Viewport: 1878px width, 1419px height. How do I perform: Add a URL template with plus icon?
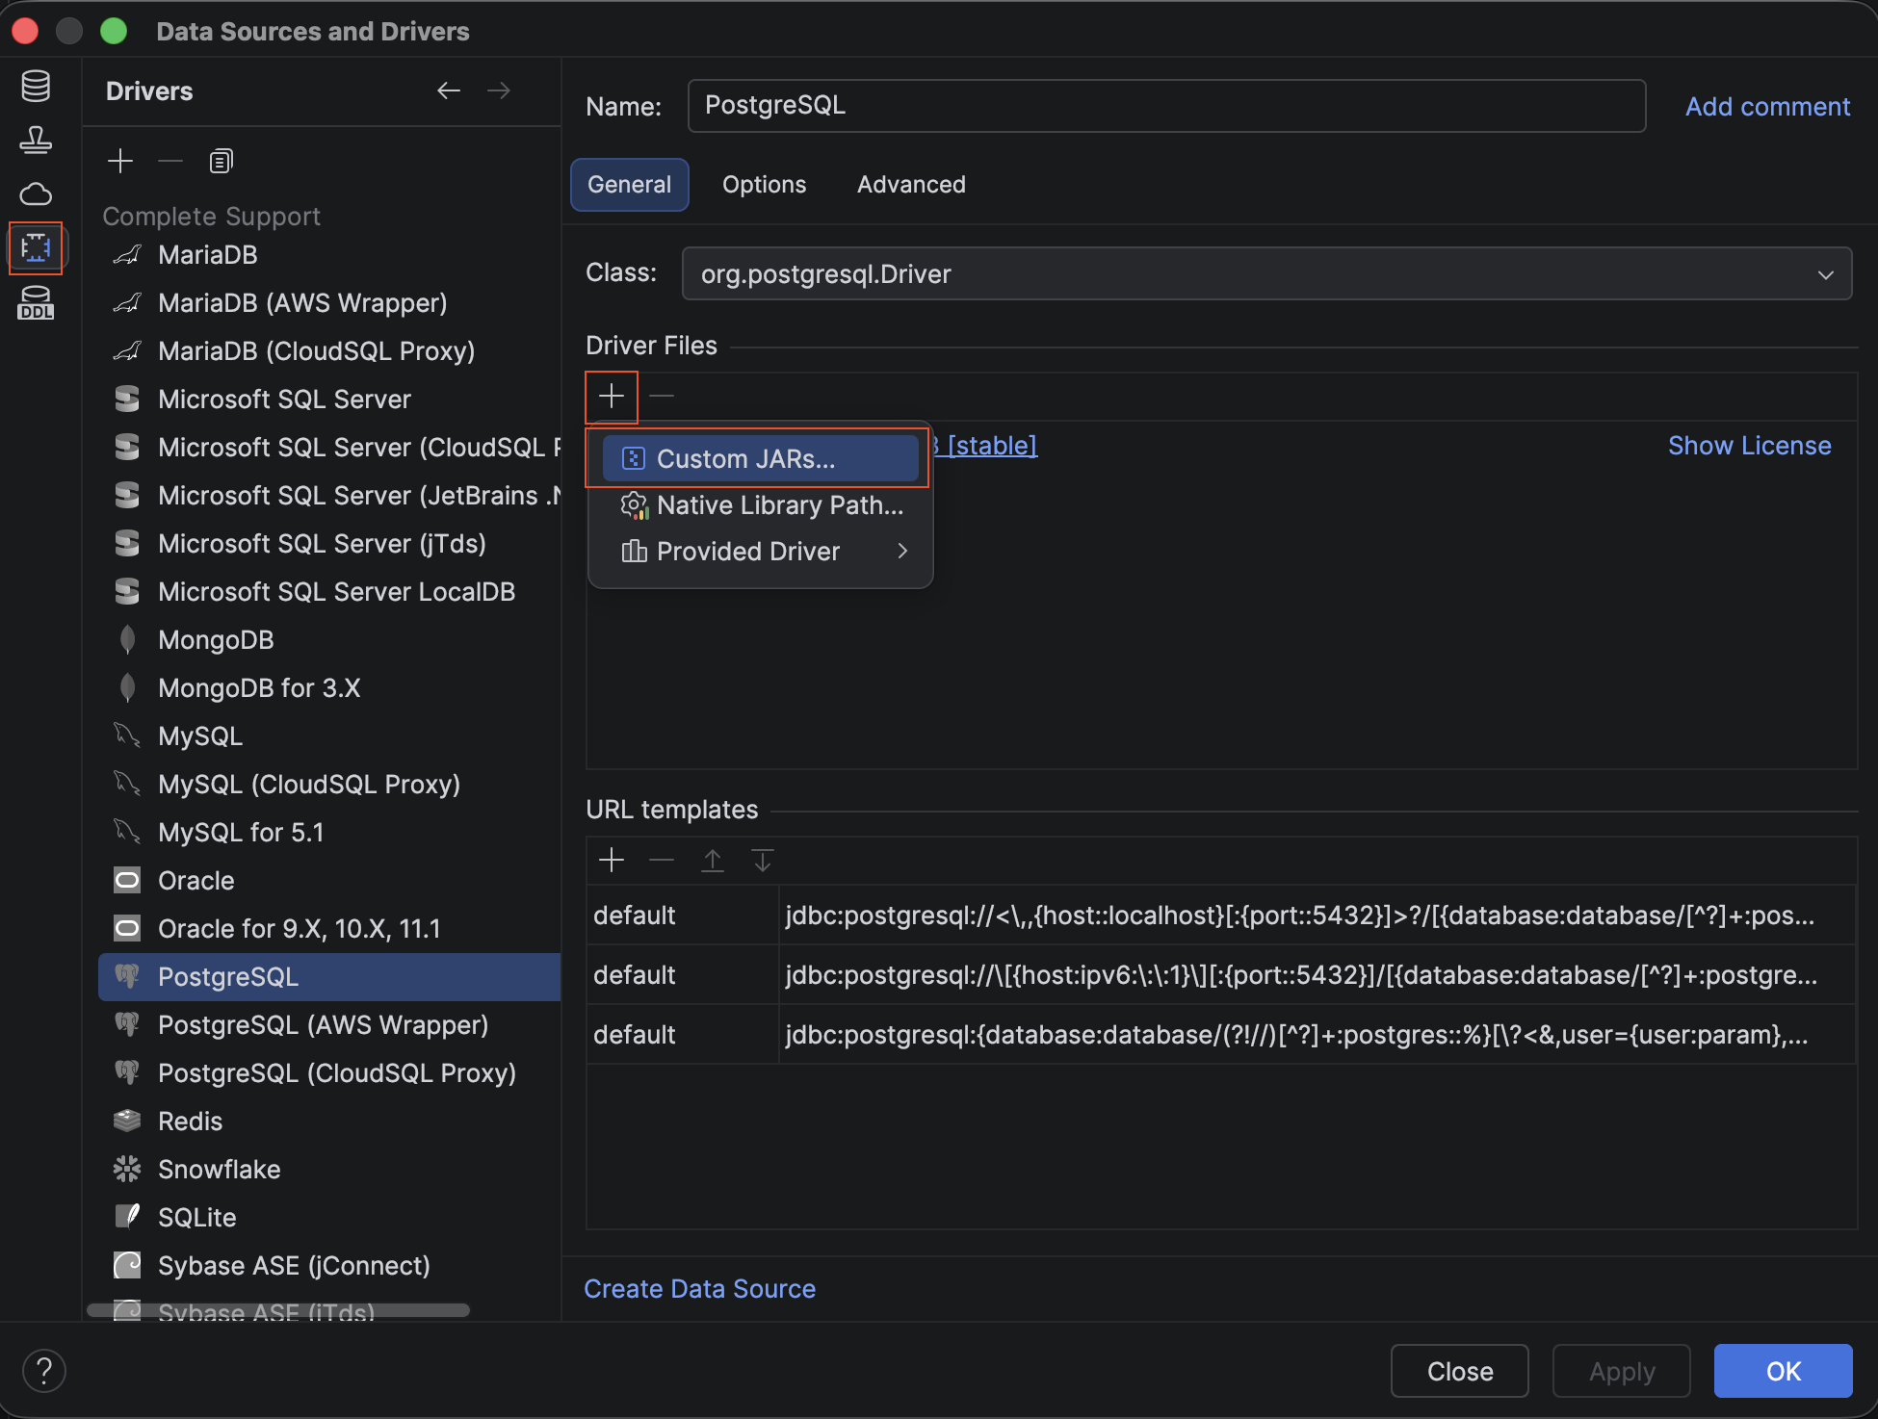tap(612, 860)
